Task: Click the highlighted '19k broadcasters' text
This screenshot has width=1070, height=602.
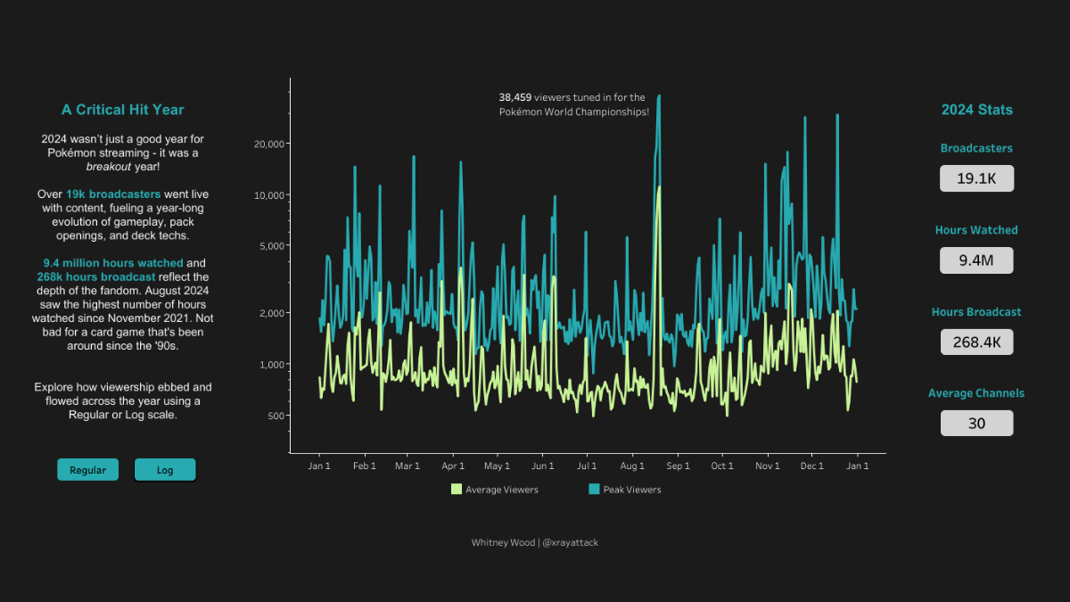Action: pyautogui.click(x=113, y=194)
